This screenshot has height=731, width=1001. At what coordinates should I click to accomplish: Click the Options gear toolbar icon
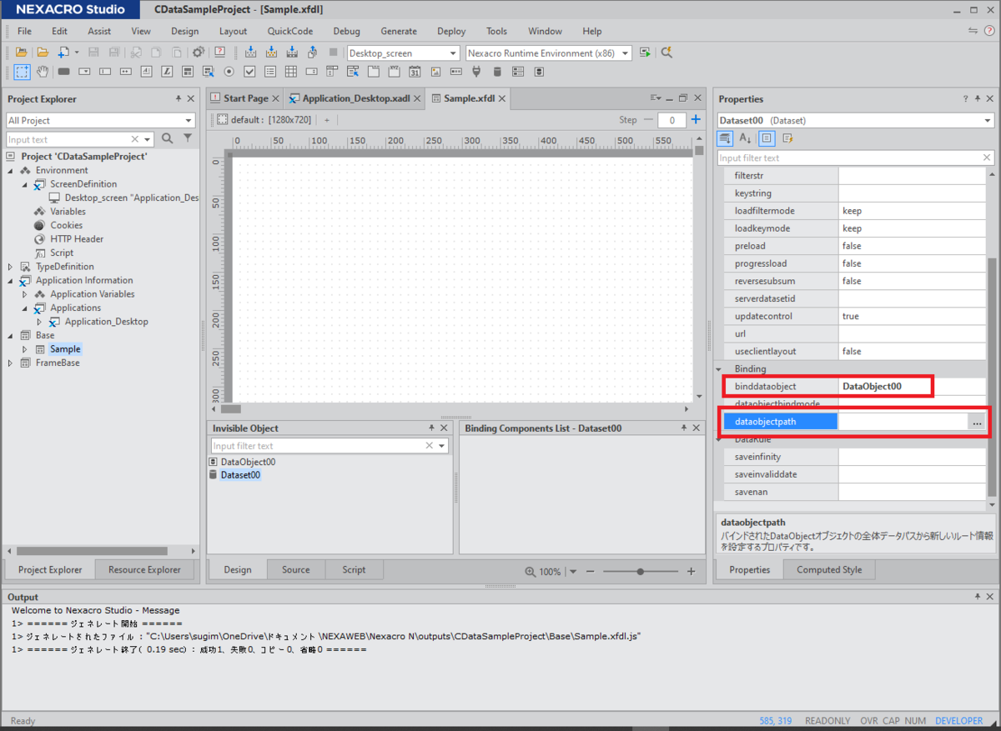pyautogui.click(x=199, y=53)
